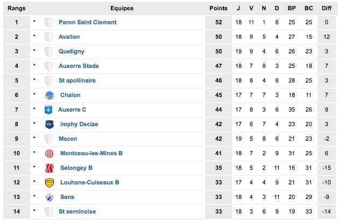Screen dimensions: 338x220
Task: Click the placeholder shield beside Macon
Action: (x=49, y=139)
